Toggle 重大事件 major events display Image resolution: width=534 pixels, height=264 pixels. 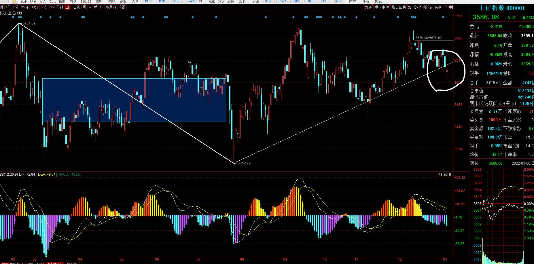pos(382,7)
